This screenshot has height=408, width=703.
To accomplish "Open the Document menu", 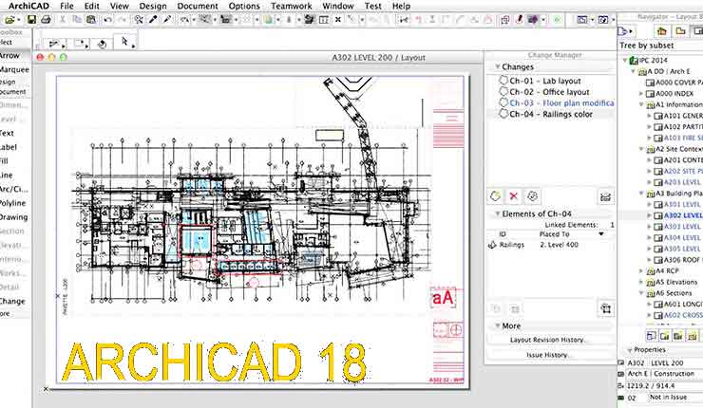I will point(198,6).
